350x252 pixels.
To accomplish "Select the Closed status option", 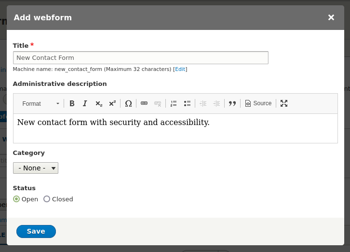I will tap(47, 199).
